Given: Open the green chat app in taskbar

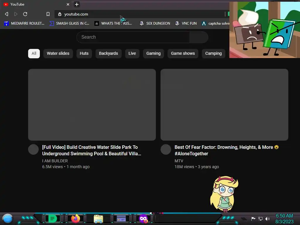Looking at the screenshot, I should 52,219.
